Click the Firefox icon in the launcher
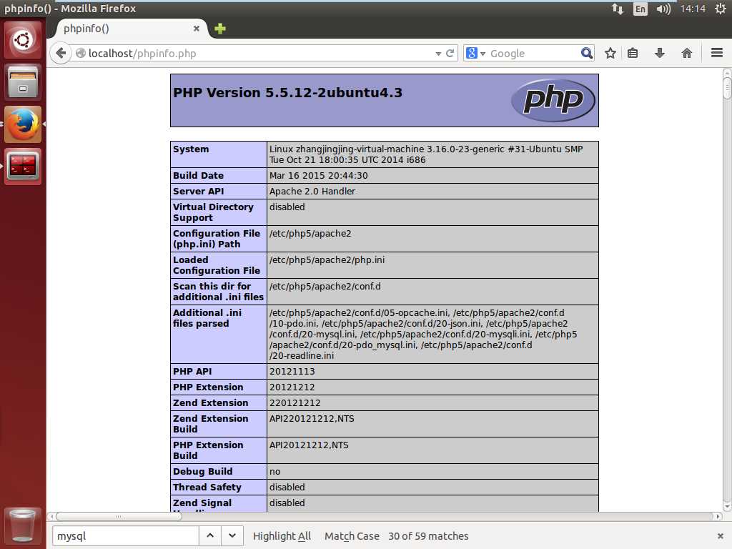This screenshot has width=732, height=549. pyautogui.click(x=23, y=124)
